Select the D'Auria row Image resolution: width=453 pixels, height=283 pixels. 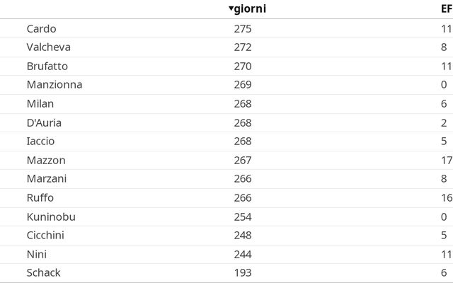click(x=226, y=122)
